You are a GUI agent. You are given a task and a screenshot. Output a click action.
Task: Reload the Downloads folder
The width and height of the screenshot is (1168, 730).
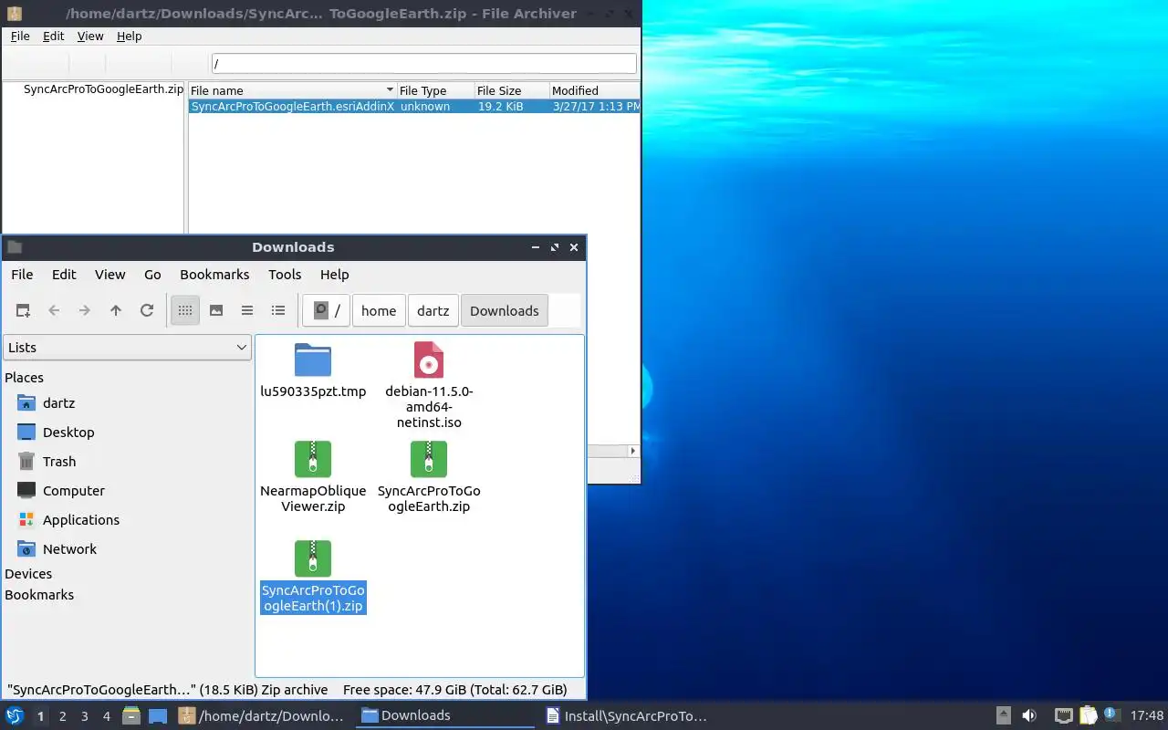147,310
